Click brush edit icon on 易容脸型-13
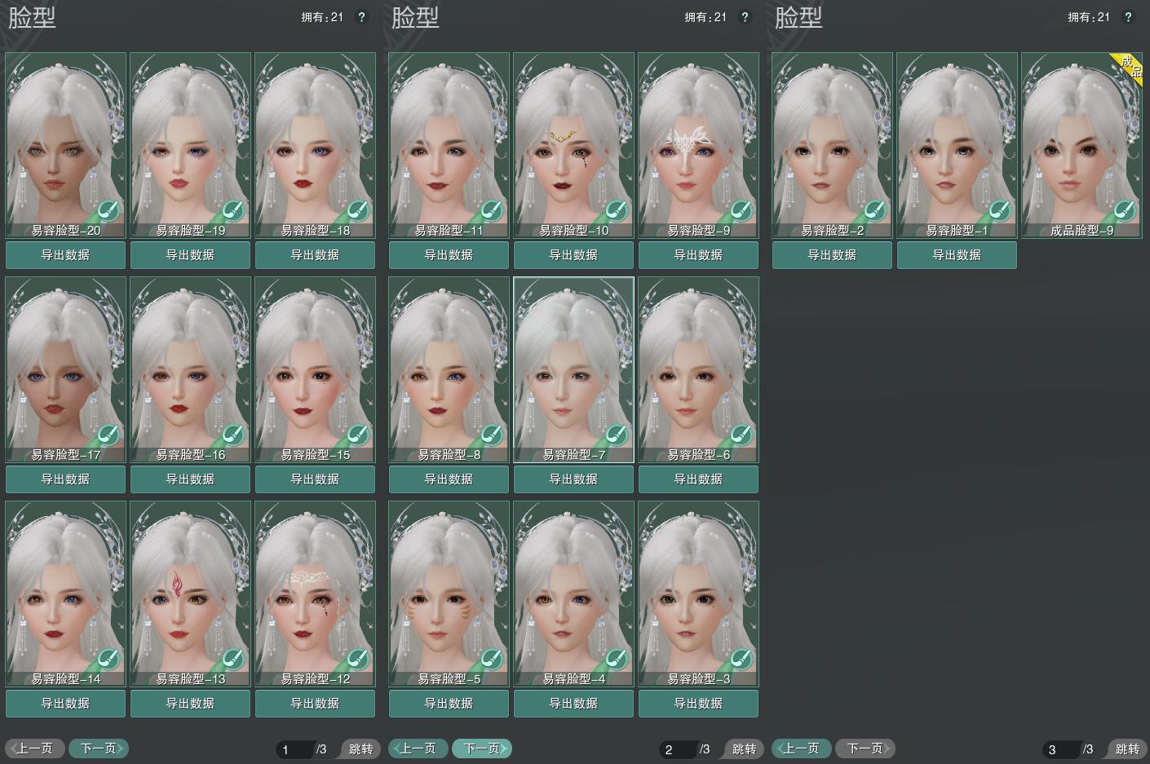This screenshot has height=764, width=1150. (233, 659)
